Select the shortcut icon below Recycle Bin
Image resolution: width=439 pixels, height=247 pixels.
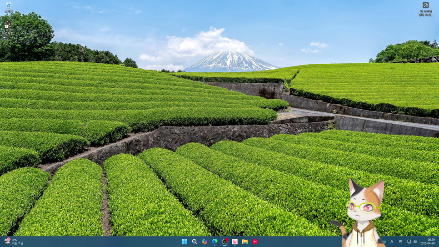coord(8,26)
